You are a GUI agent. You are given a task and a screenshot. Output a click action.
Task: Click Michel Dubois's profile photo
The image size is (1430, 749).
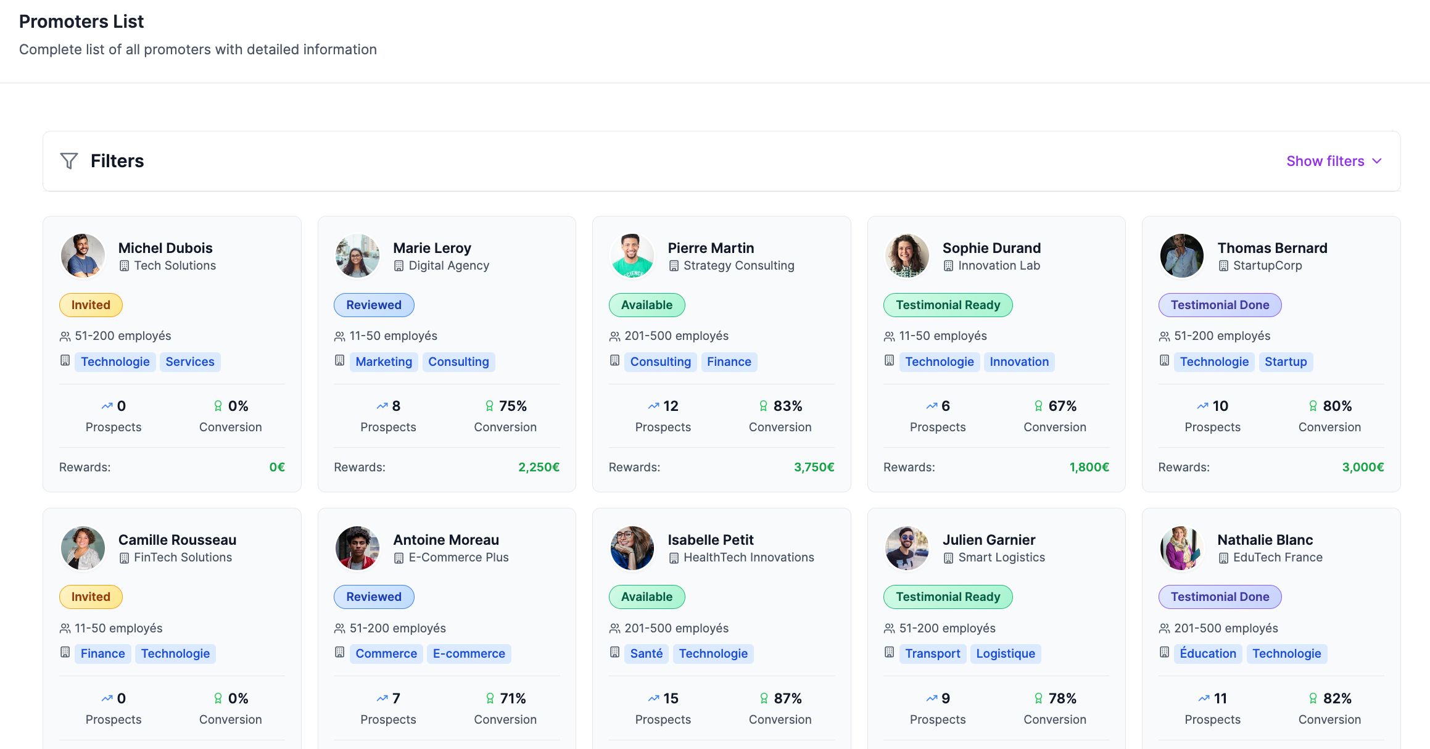pyautogui.click(x=83, y=256)
